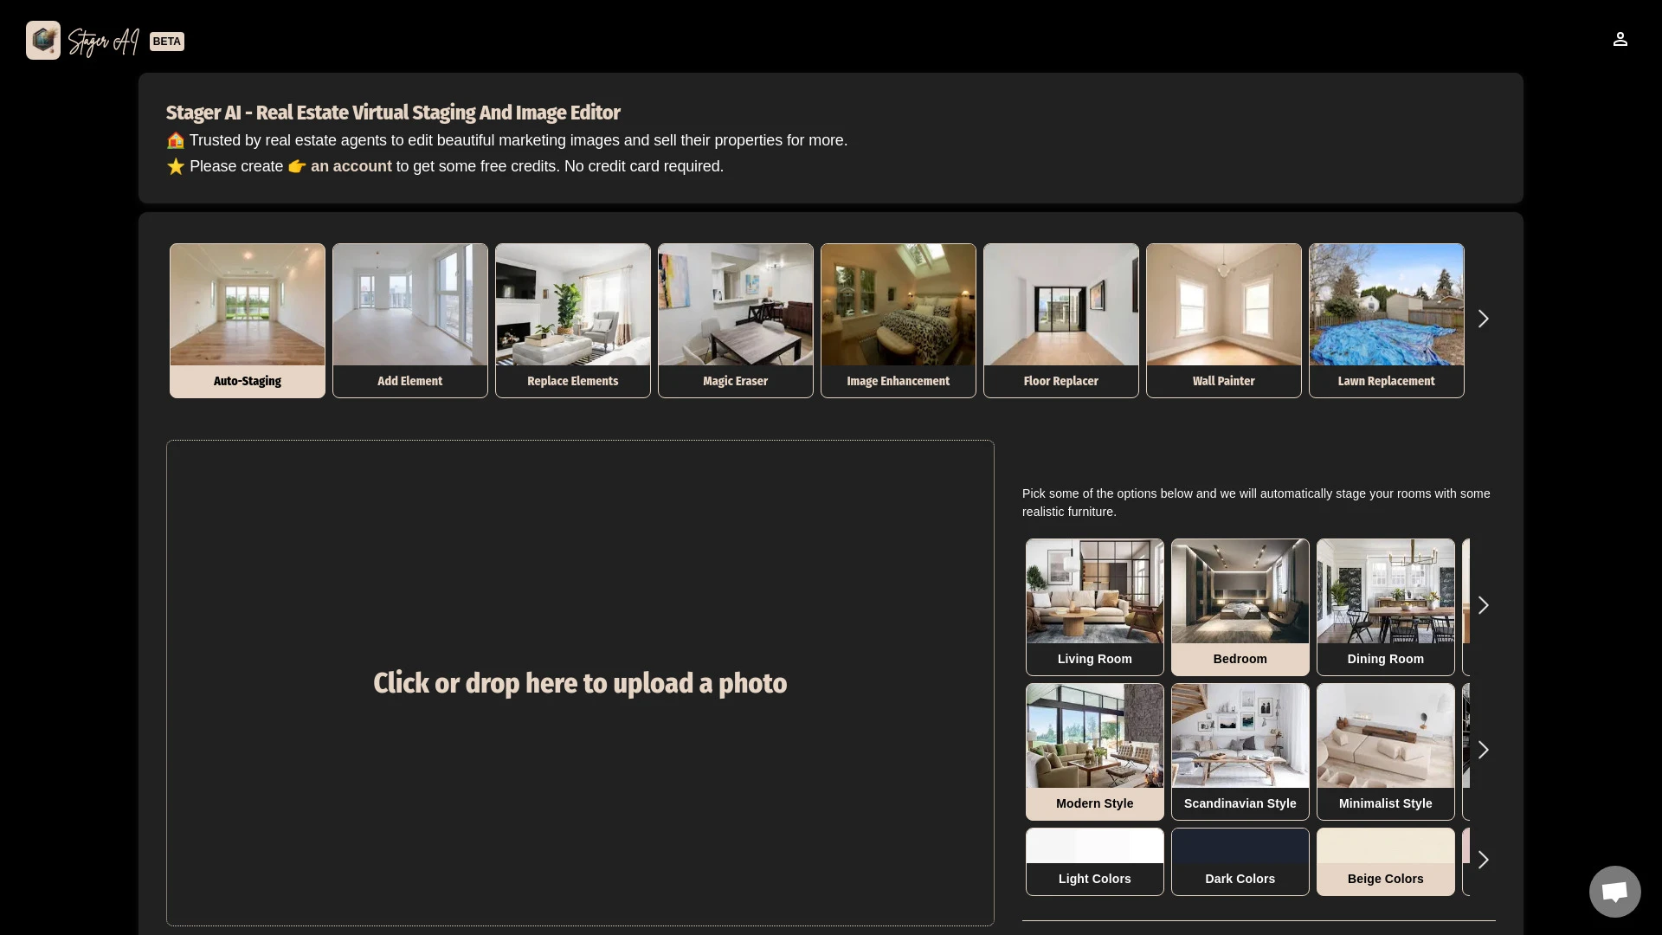1662x935 pixels.
Task: Select the Lawn Replacement tool
Action: 1386,319
